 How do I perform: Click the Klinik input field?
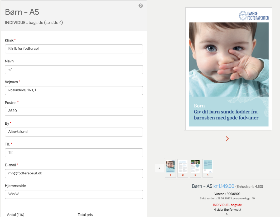(74, 49)
